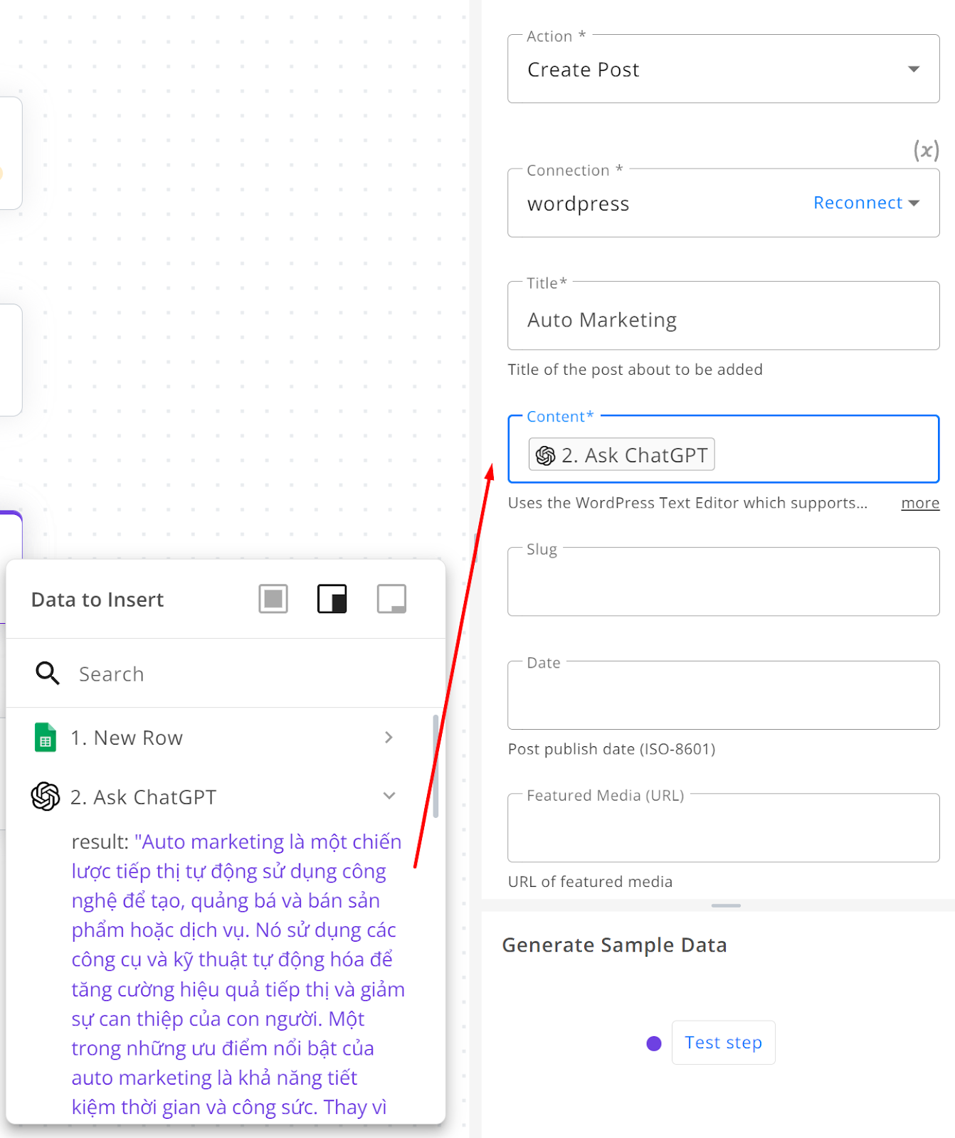This screenshot has width=955, height=1138.
Task: Select the docked half-panel layout icon
Action: tap(332, 599)
